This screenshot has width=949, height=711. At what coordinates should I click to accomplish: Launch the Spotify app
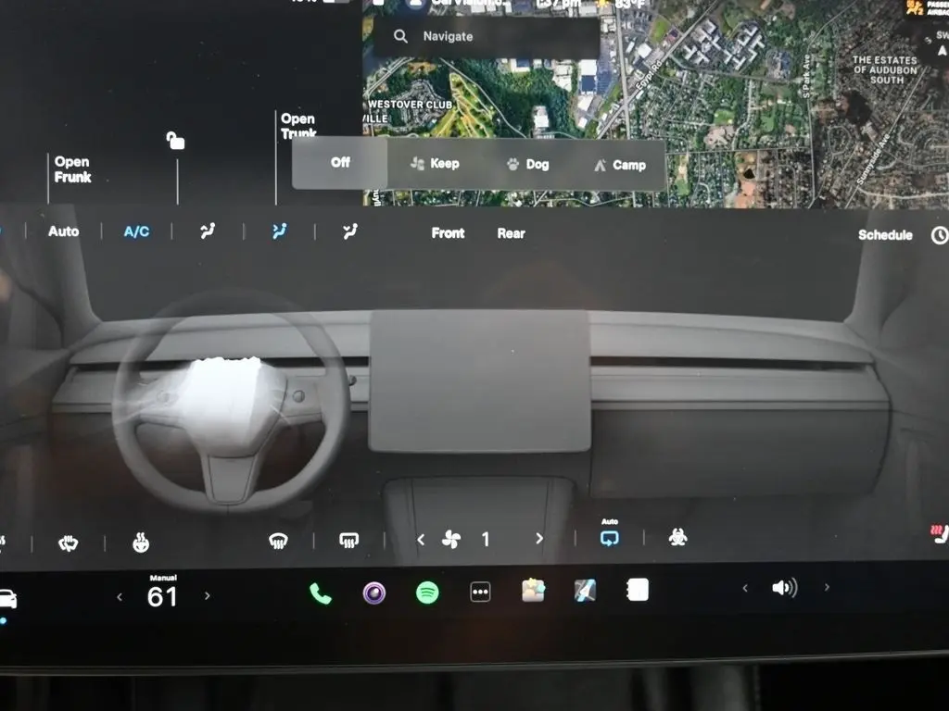427,592
